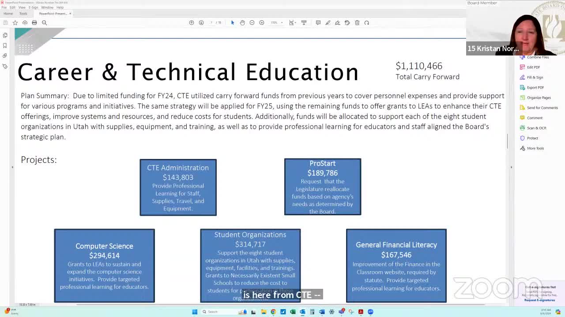This screenshot has height=317, width=565.
Task: Click the Save file icon
Action: click(x=5, y=22)
